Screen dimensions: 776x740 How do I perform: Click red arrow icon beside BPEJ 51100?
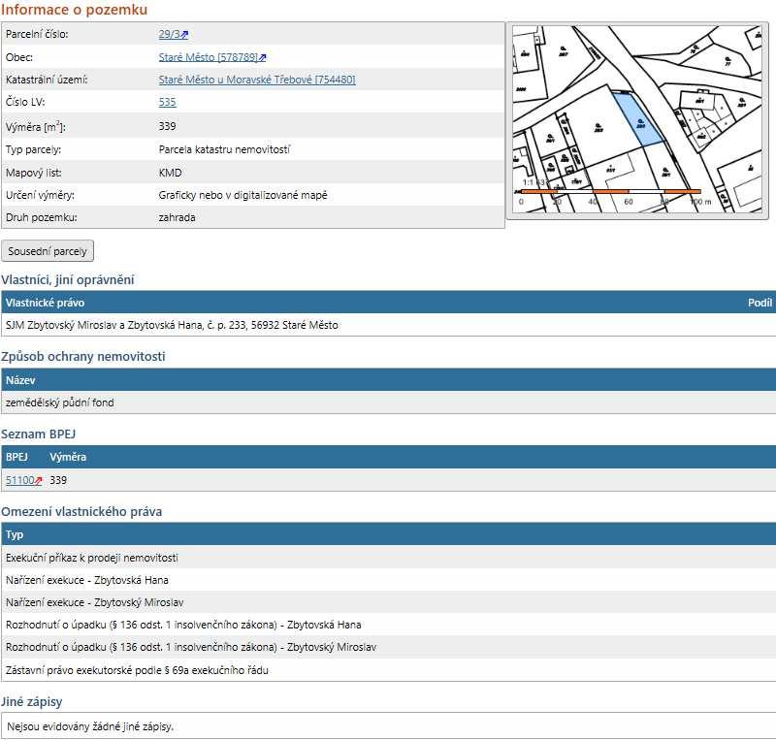(38, 480)
